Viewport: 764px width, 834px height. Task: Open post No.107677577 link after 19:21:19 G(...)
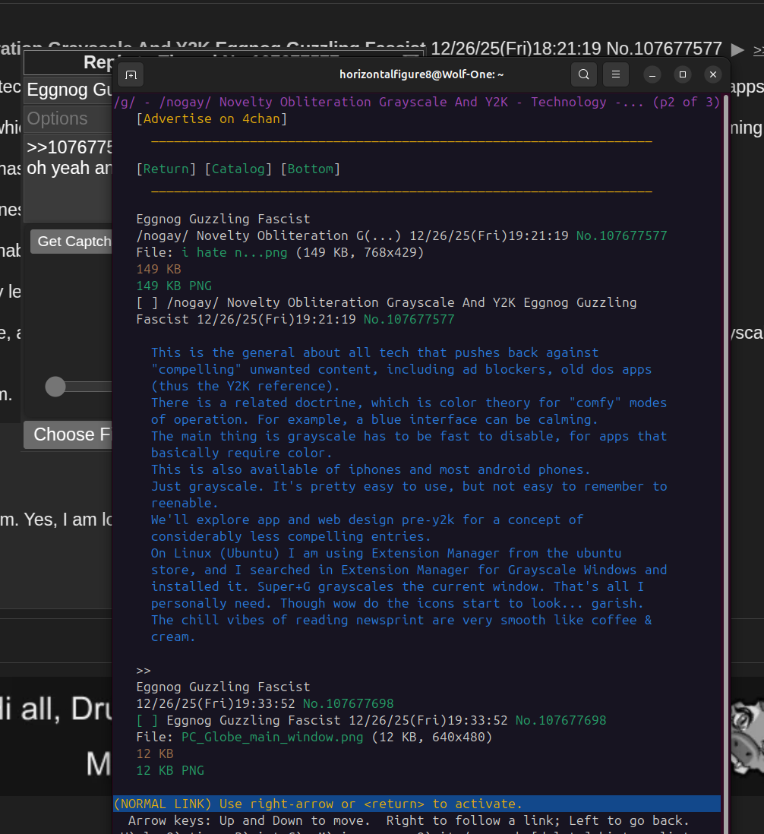click(621, 235)
